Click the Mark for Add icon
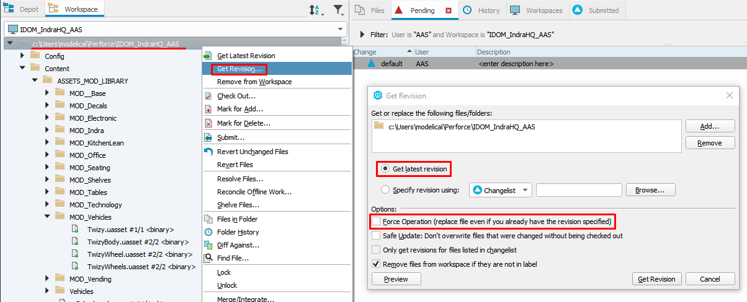Viewport: 747px width, 302px height. [208, 109]
